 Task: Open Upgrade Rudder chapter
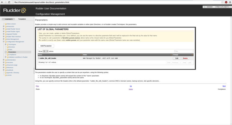point(12,34)
